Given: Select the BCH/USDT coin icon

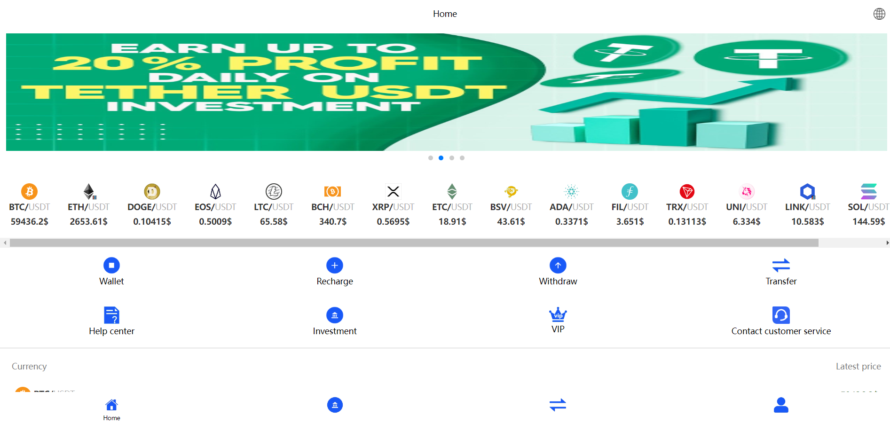Looking at the screenshot, I should click(x=332, y=191).
